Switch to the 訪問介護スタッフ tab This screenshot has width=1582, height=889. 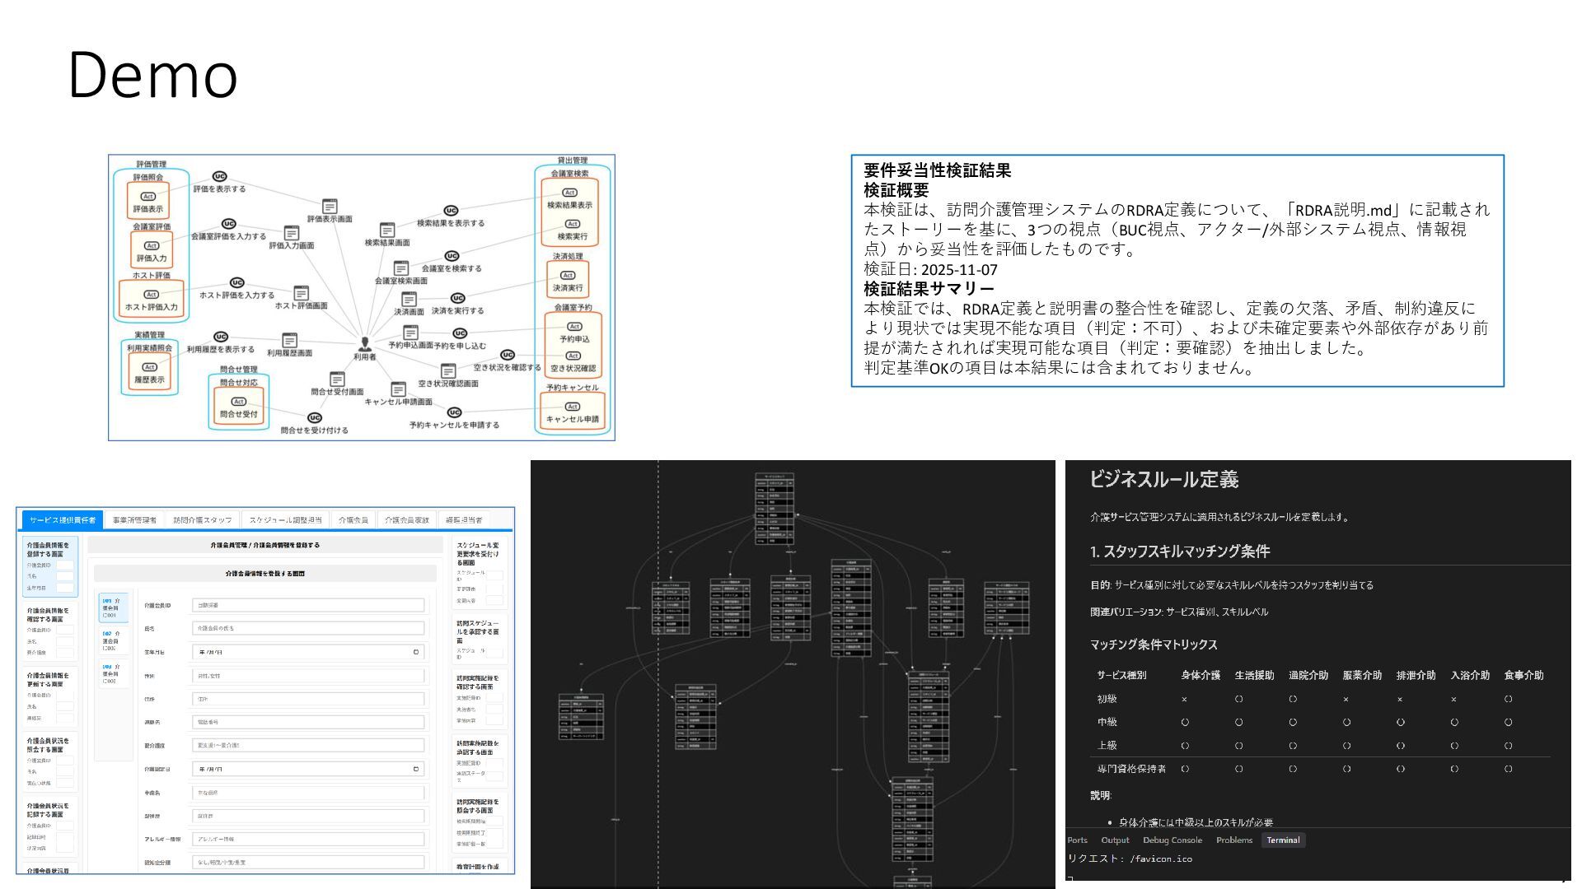(202, 520)
